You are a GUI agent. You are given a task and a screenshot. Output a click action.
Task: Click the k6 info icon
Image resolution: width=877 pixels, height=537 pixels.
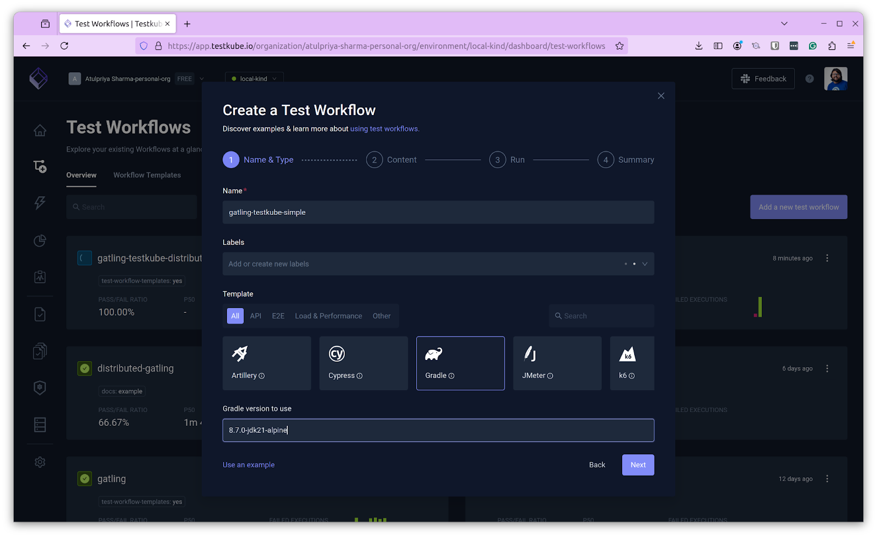631,376
